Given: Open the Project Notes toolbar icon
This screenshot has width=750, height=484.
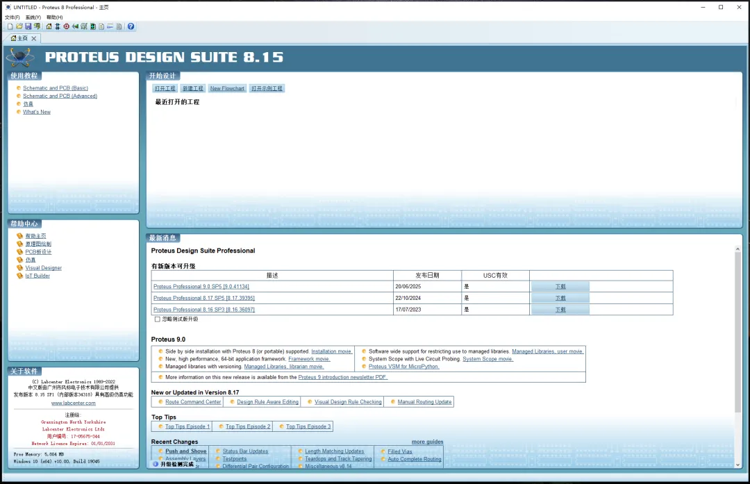Looking at the screenshot, I should 119,27.
